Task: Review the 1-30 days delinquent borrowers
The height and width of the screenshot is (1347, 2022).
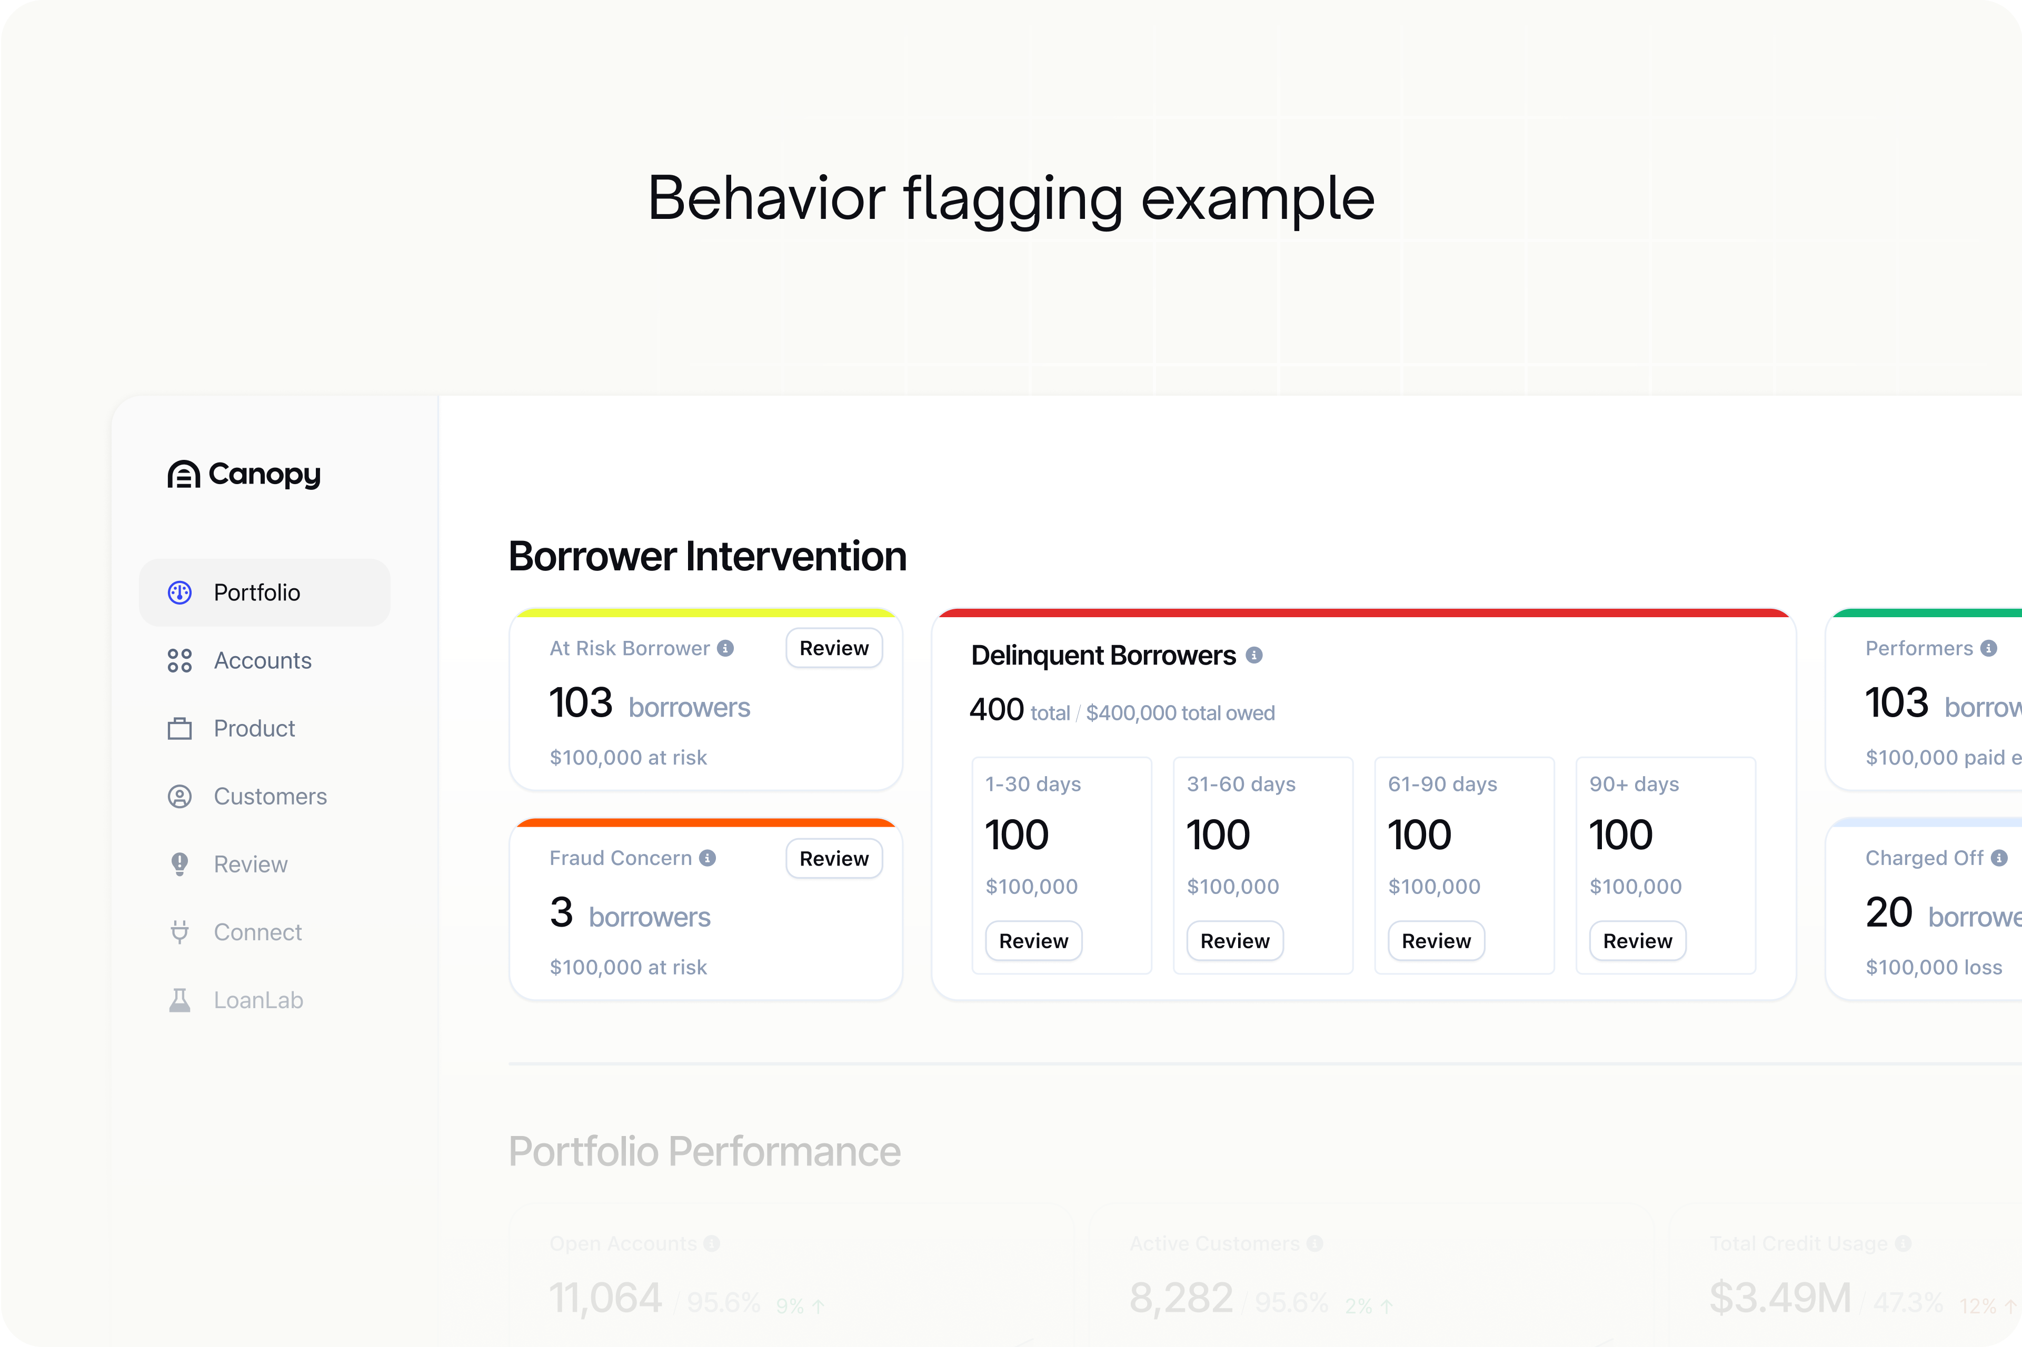Action: (1033, 941)
